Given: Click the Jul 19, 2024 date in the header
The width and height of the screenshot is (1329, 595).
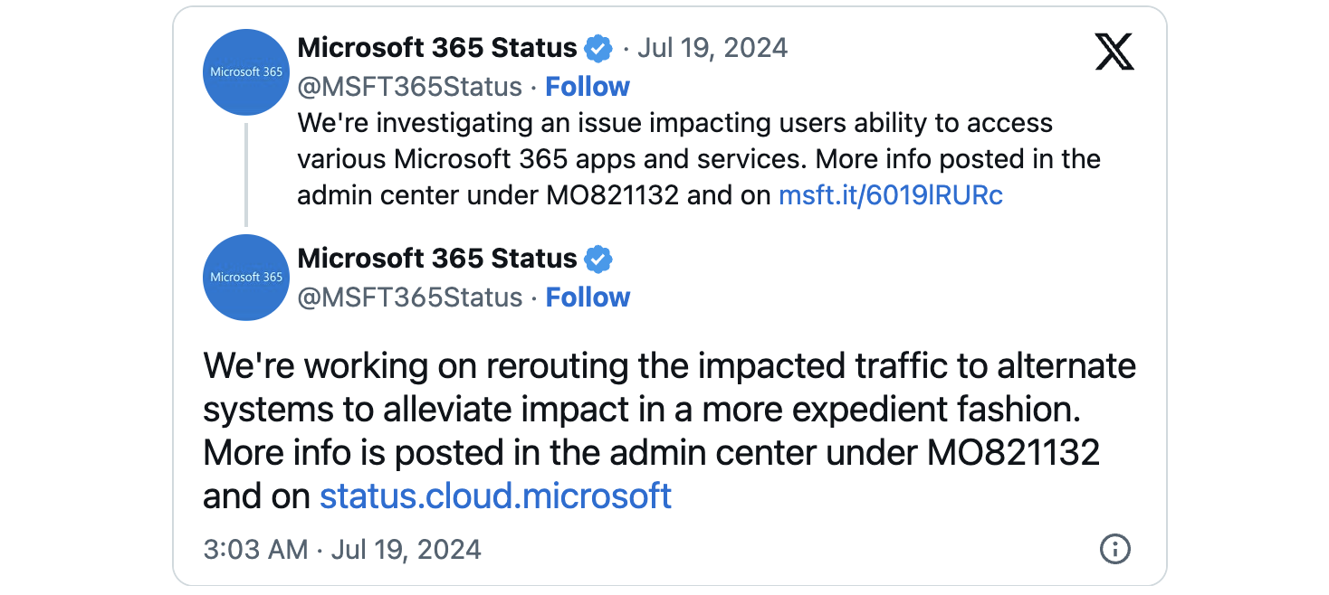Looking at the screenshot, I should point(712,48).
